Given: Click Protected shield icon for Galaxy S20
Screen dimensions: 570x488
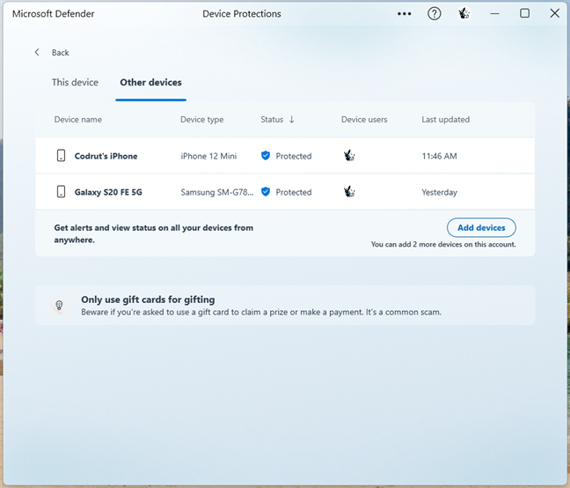Looking at the screenshot, I should pos(266,191).
